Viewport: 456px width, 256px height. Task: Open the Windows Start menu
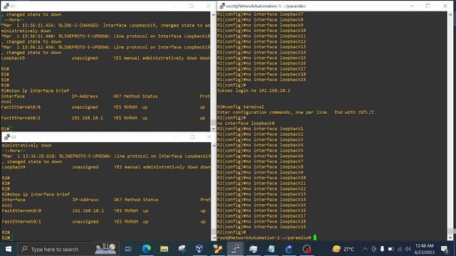pyautogui.click(x=8, y=249)
